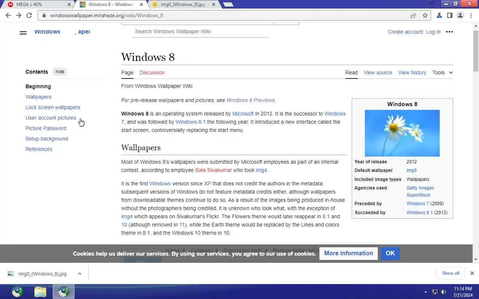Open the wiki hamburger main menu
The height and width of the screenshot is (299, 479).
point(23,33)
